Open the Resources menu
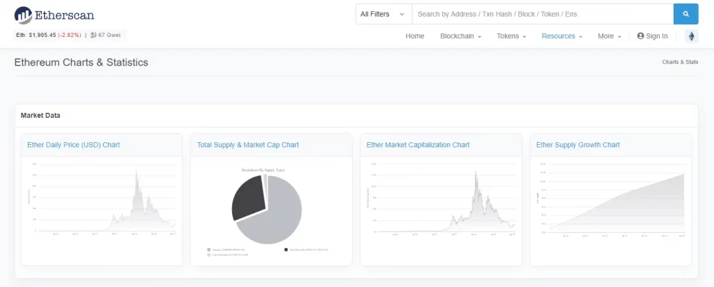This screenshot has width=714, height=287. [x=561, y=36]
